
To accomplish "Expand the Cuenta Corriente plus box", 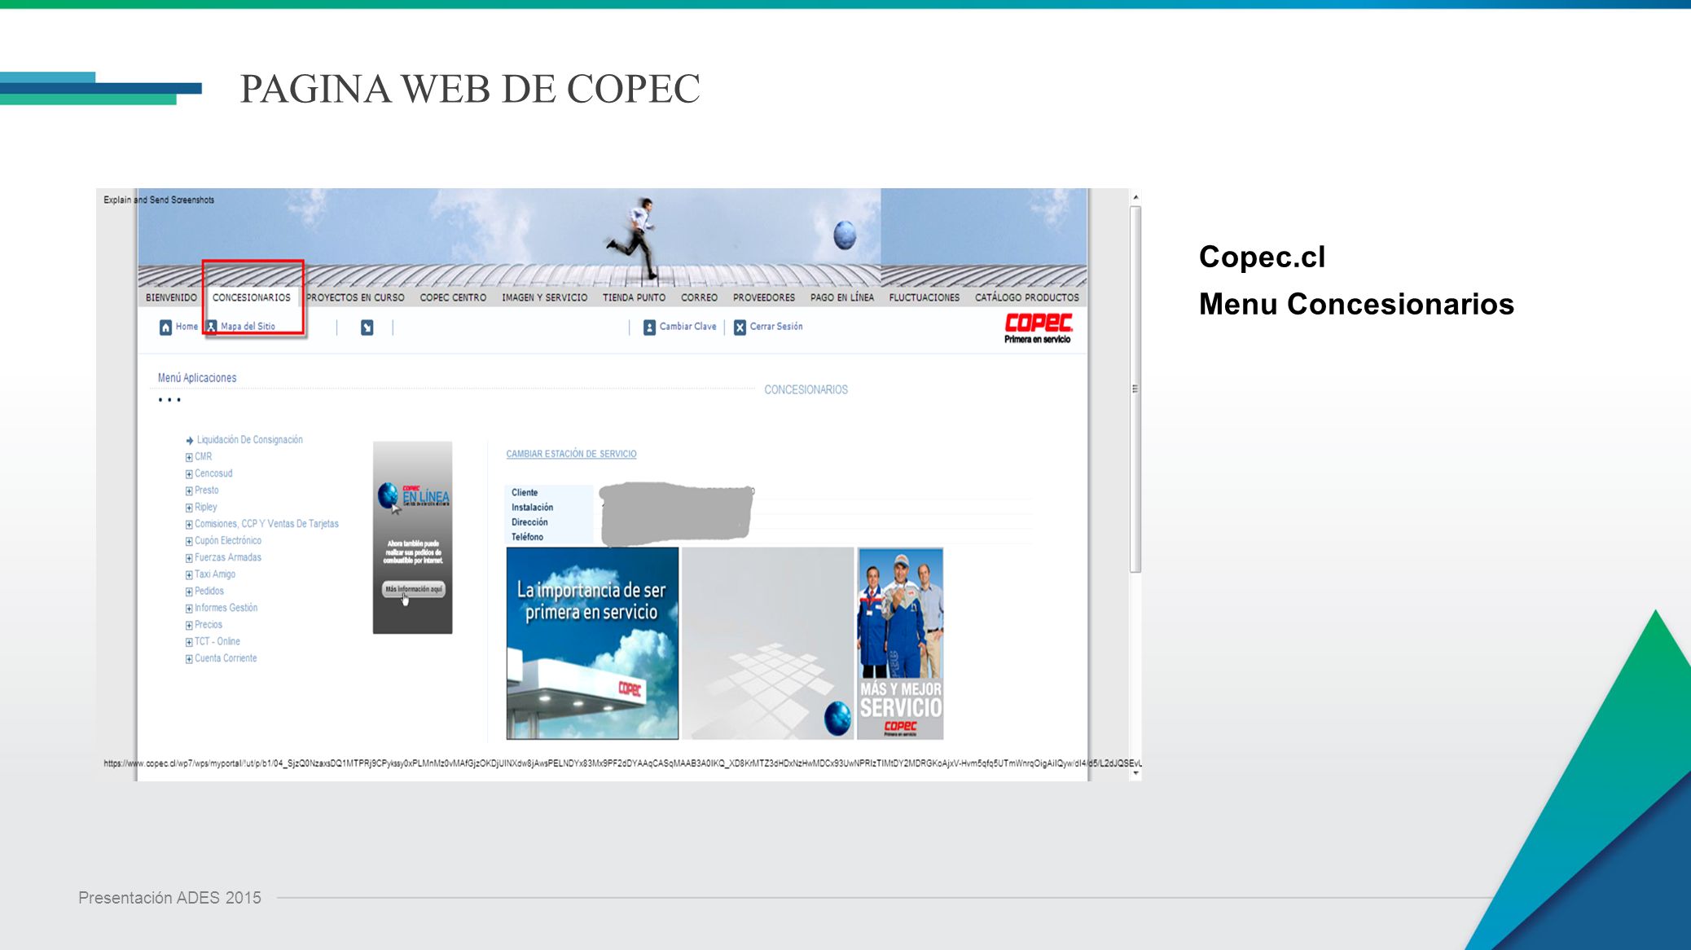I will [189, 659].
